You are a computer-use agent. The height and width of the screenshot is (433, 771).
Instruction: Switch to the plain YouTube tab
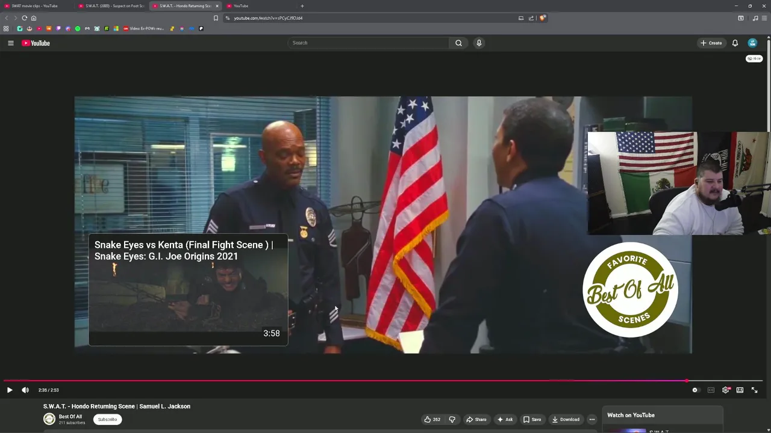click(x=259, y=6)
